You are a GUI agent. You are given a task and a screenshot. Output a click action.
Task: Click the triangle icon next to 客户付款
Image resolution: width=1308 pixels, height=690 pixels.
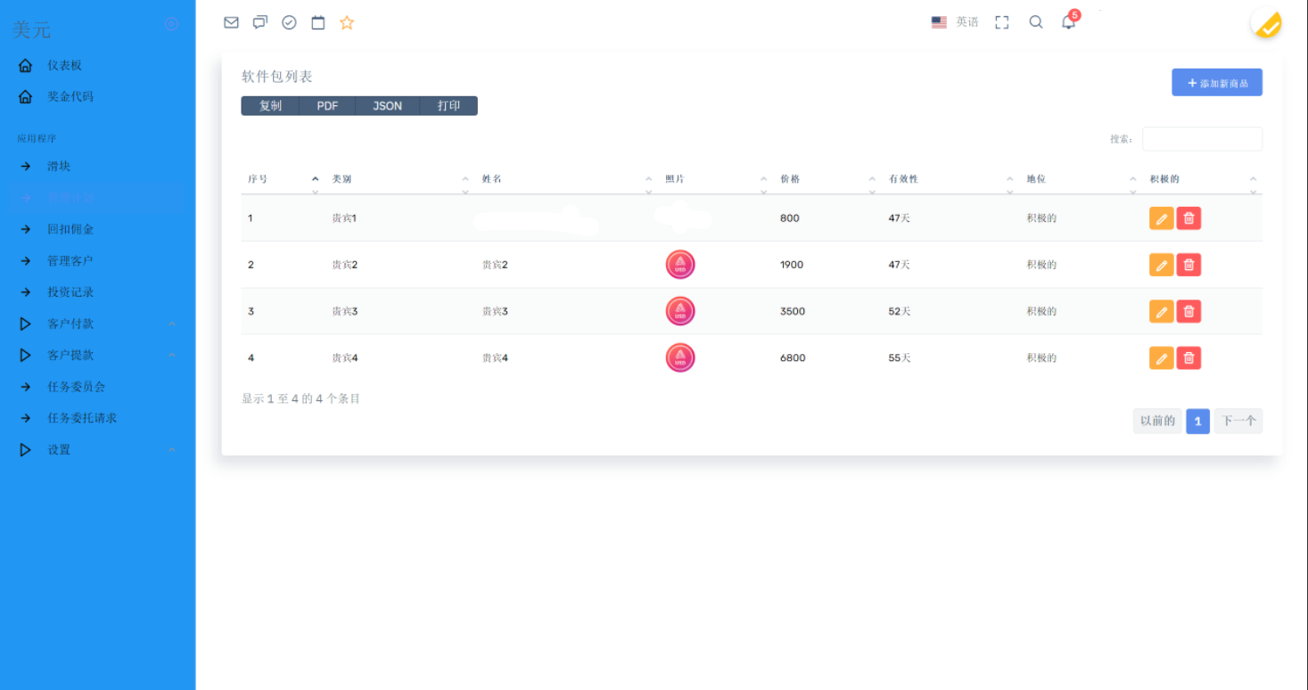(x=25, y=324)
